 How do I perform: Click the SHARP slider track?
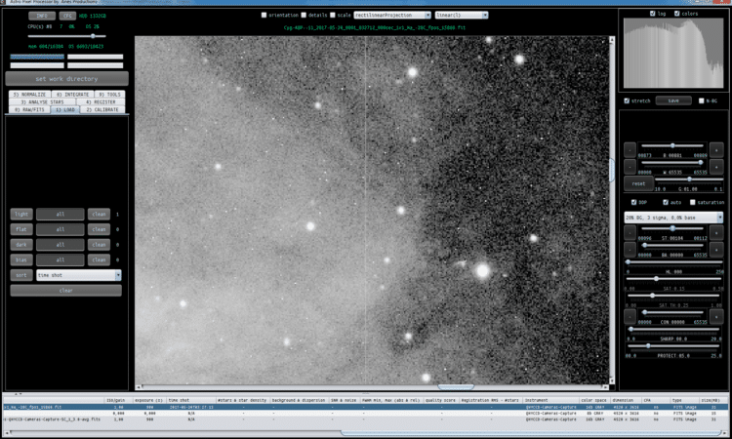675,330
